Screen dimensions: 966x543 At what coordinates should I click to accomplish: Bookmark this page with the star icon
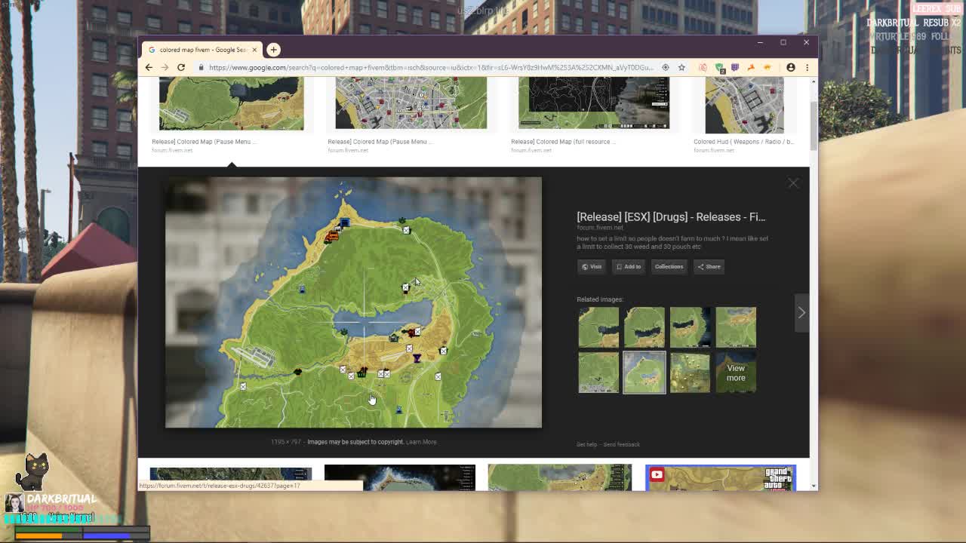point(681,67)
